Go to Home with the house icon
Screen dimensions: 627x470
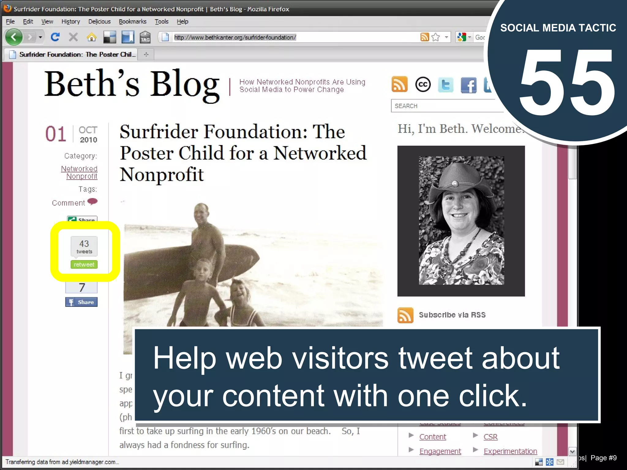[92, 37]
